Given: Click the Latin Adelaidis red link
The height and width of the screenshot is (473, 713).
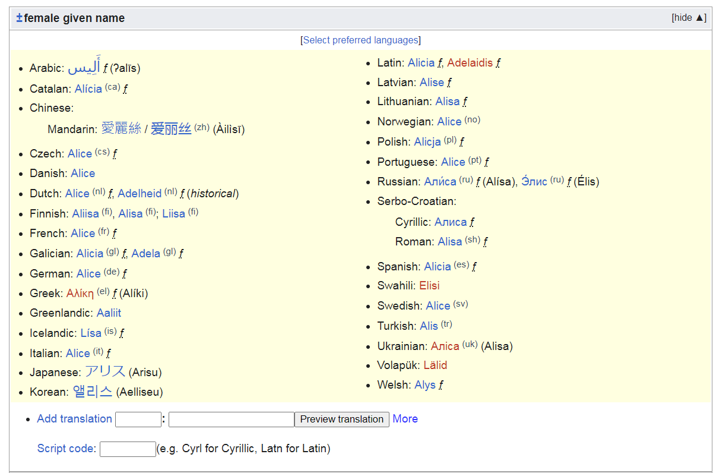Looking at the screenshot, I should click(x=470, y=63).
